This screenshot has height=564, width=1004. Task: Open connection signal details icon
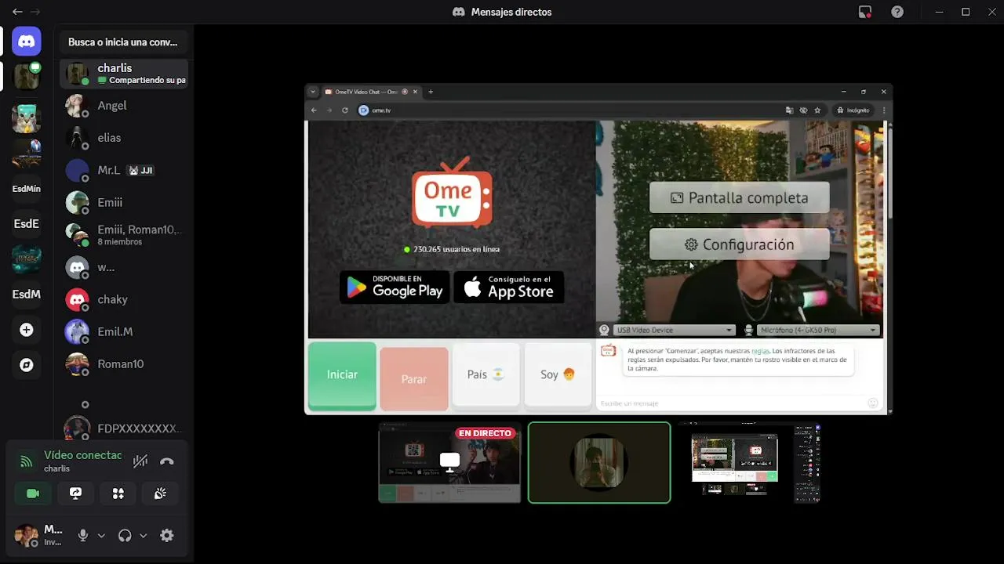click(26, 461)
